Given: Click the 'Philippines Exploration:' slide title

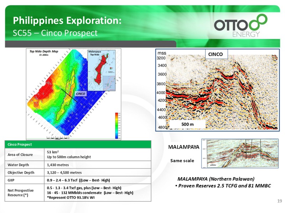Looking at the screenshot, I should (67, 21).
